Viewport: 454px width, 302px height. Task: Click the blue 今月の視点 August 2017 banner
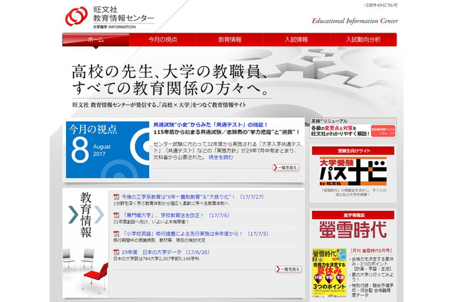click(x=107, y=150)
